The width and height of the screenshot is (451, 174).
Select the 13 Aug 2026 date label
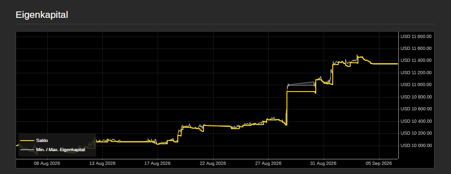point(102,163)
